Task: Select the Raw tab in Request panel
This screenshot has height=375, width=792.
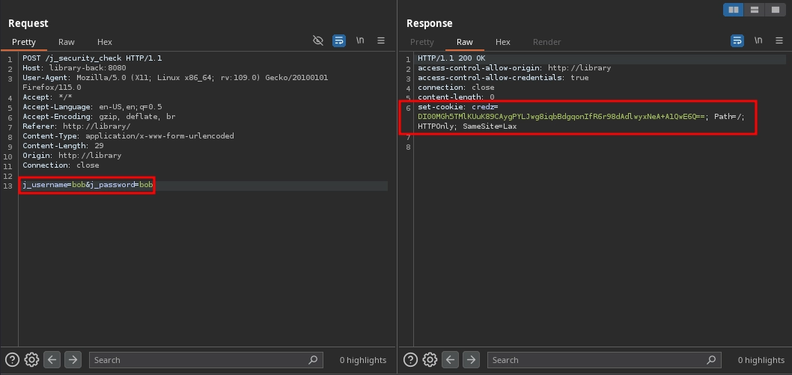Action: pyautogui.click(x=67, y=42)
